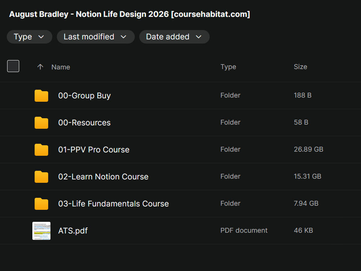
Task: Open the Type filter dropdown
Action: [x=29, y=37]
